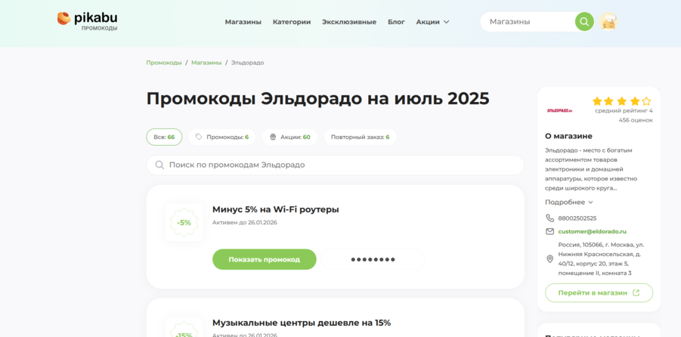Select the Повторный заказ: 6 filter tab

pyautogui.click(x=360, y=137)
